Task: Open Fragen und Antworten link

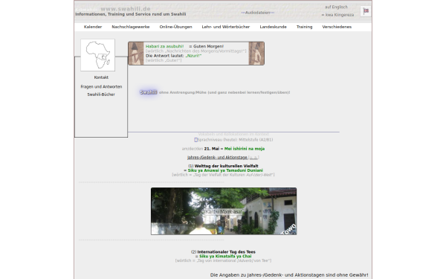Action: (101, 86)
